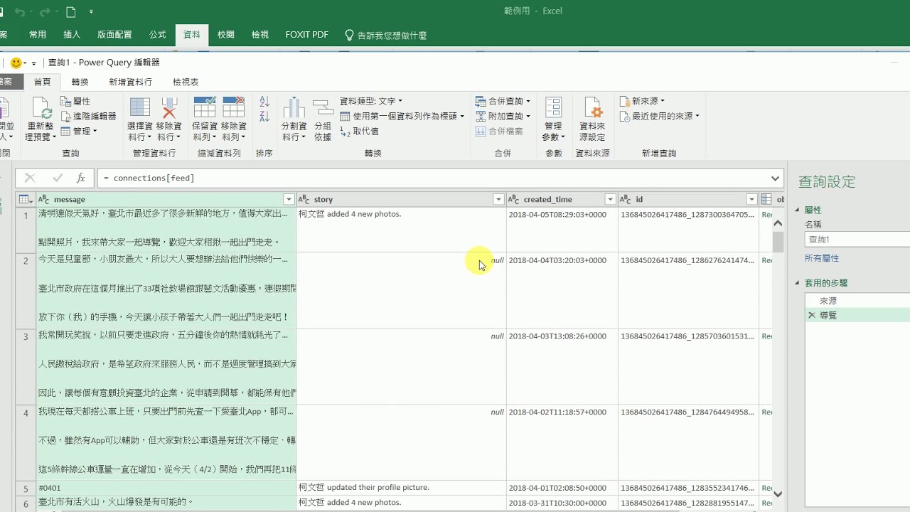Collapse the 屬性 section in 查詢設定
The image size is (910, 512).
tap(797, 210)
